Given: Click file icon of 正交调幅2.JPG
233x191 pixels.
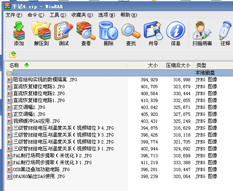Looking at the screenshot, I should coord(9,107).
